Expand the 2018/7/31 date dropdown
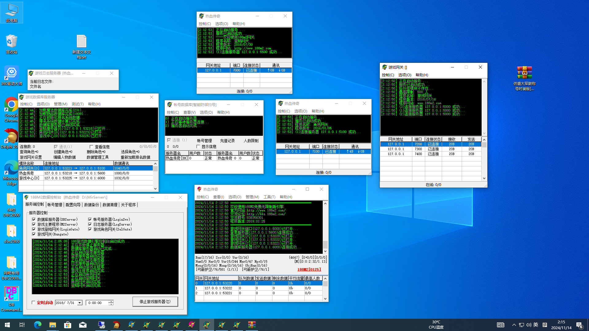 (x=80, y=303)
